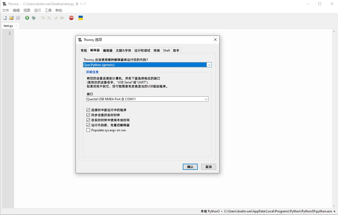Click the Ukraine flag icon in toolbar
Screen dimensions: 338x215
click(x=81, y=18)
